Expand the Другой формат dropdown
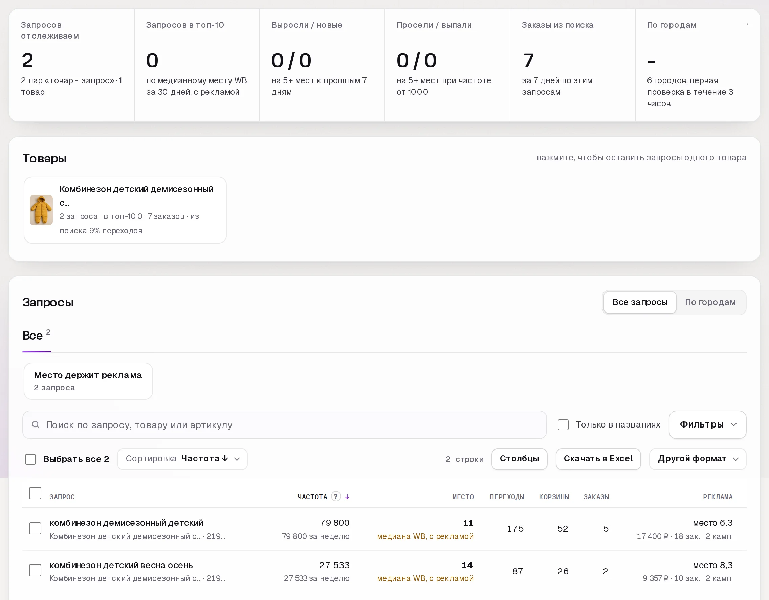769x600 pixels. (698, 459)
